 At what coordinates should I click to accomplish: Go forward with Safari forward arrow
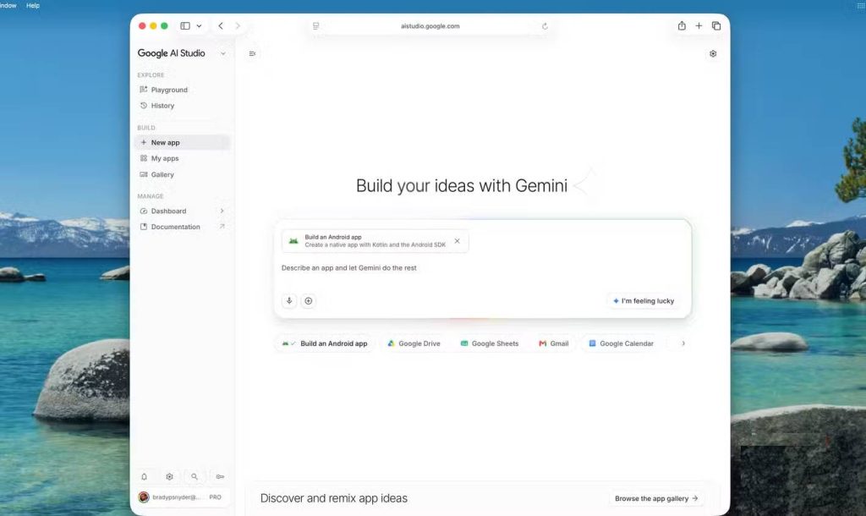238,26
